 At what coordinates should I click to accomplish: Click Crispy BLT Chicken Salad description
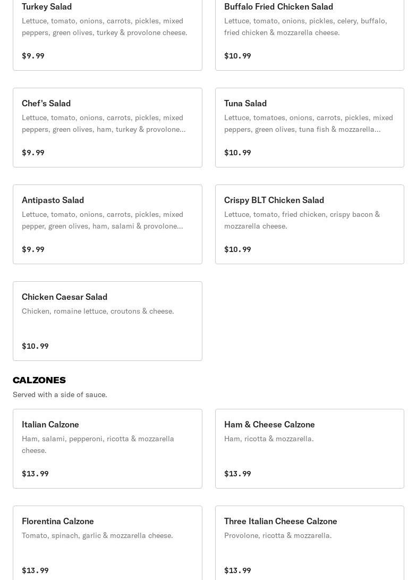point(302,220)
